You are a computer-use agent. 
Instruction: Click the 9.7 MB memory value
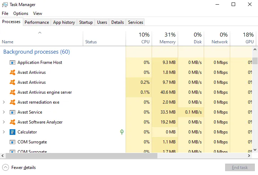tap(169, 82)
